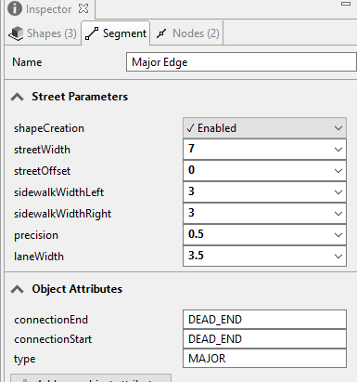
Task: Click the precision label
Action: pyautogui.click(x=36, y=235)
